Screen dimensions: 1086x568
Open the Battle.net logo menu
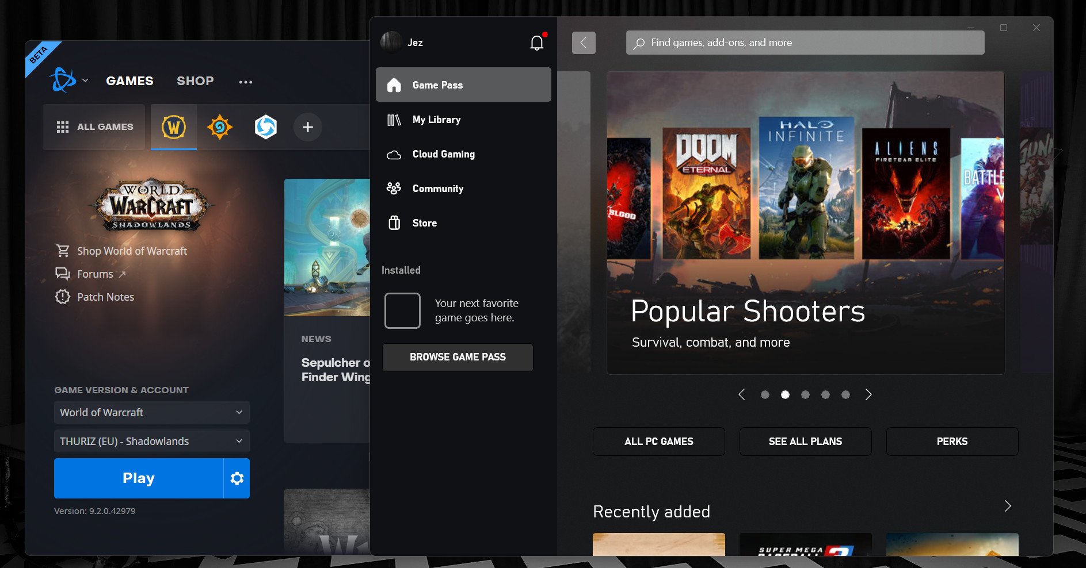pyautogui.click(x=63, y=80)
